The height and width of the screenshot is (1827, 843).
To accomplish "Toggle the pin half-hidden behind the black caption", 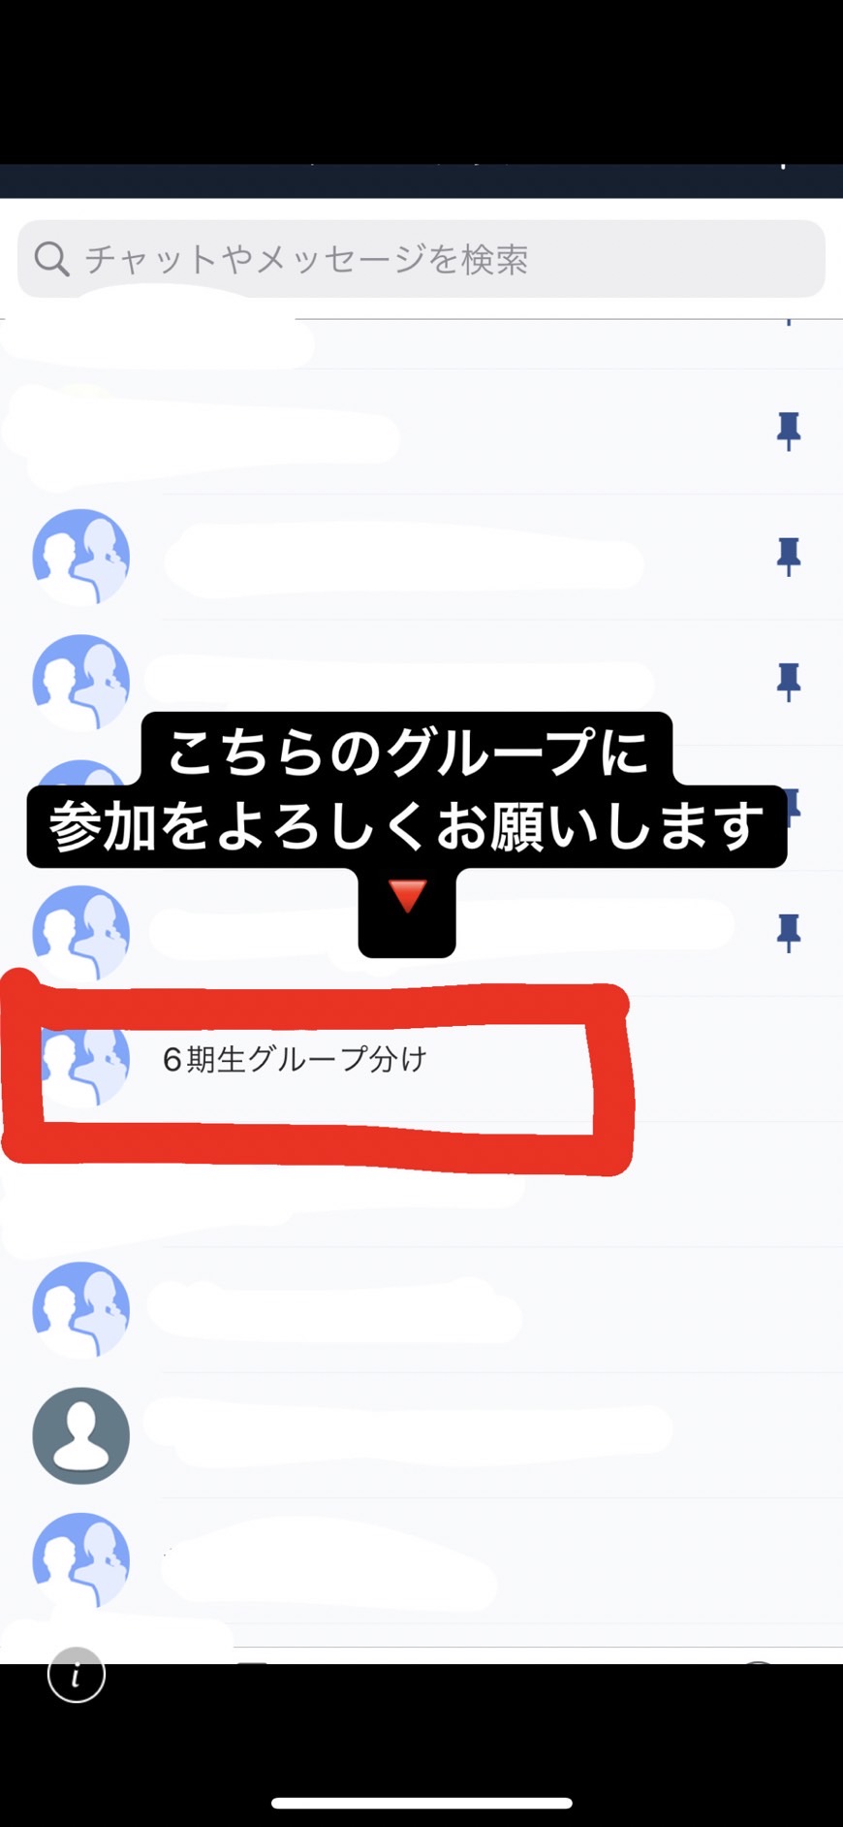I will click(794, 805).
